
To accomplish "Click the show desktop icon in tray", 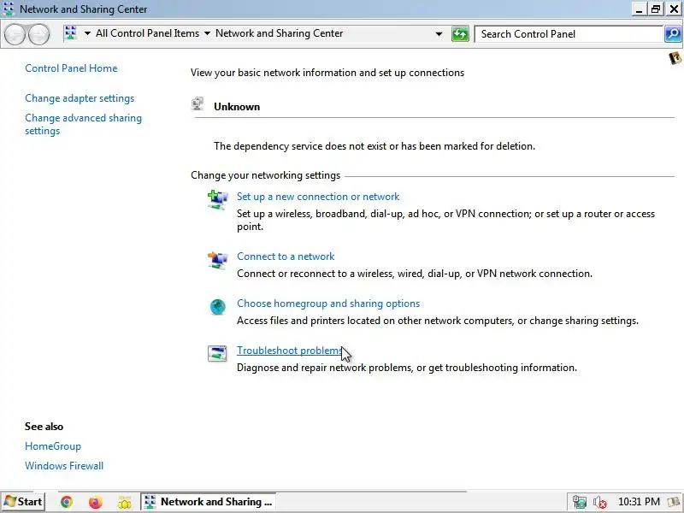I will [675, 502].
